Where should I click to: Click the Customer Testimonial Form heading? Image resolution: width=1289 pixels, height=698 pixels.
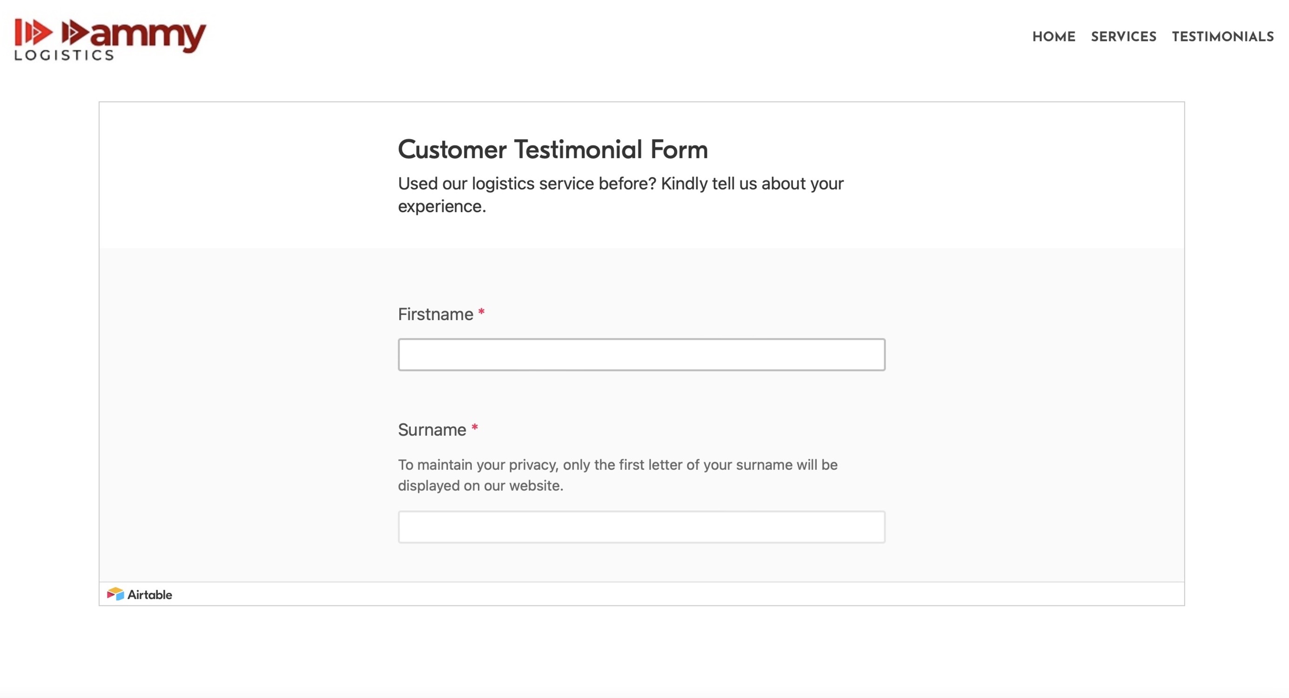[x=553, y=150]
